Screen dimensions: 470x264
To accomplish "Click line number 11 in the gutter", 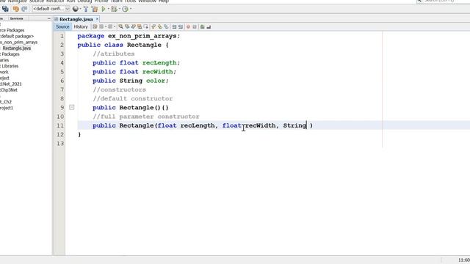I will (x=60, y=125).
